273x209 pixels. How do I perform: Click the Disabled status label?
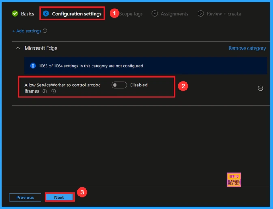[139, 85]
